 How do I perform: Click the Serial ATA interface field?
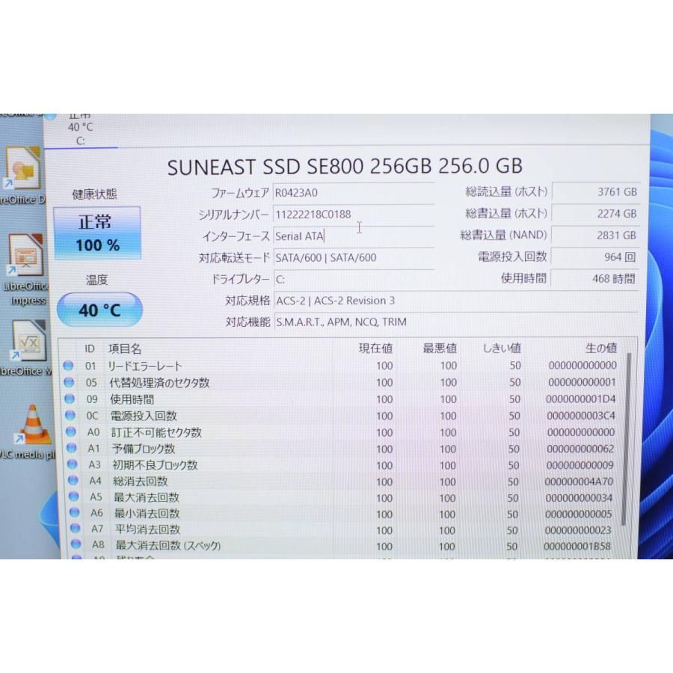click(x=354, y=236)
